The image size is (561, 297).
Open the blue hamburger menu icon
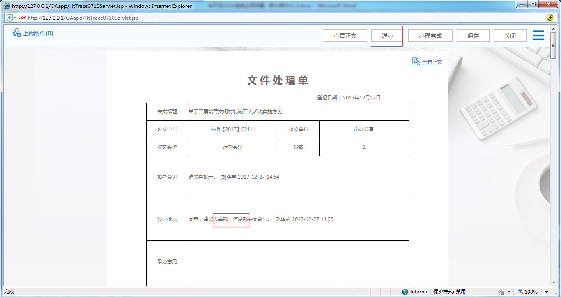[538, 35]
